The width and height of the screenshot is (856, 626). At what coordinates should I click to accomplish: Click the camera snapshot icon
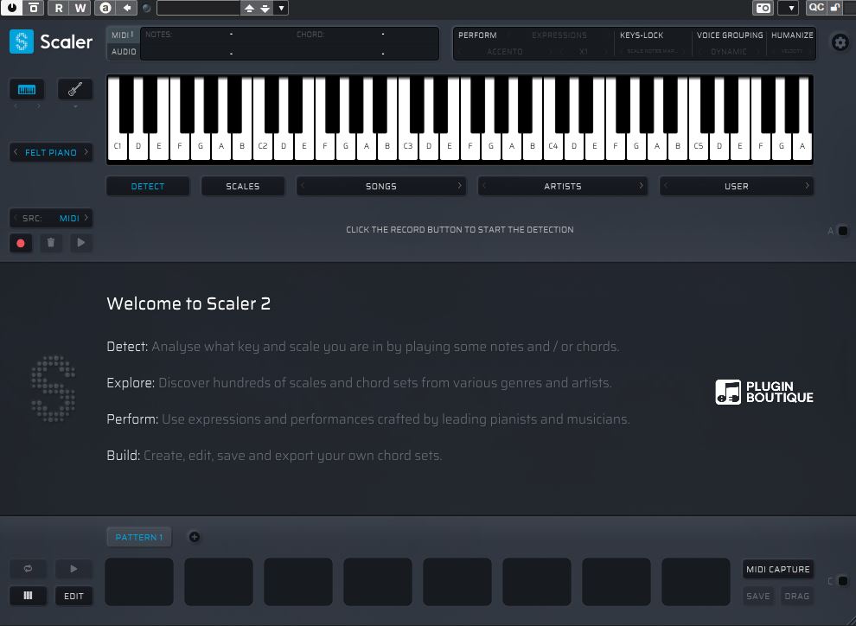763,8
